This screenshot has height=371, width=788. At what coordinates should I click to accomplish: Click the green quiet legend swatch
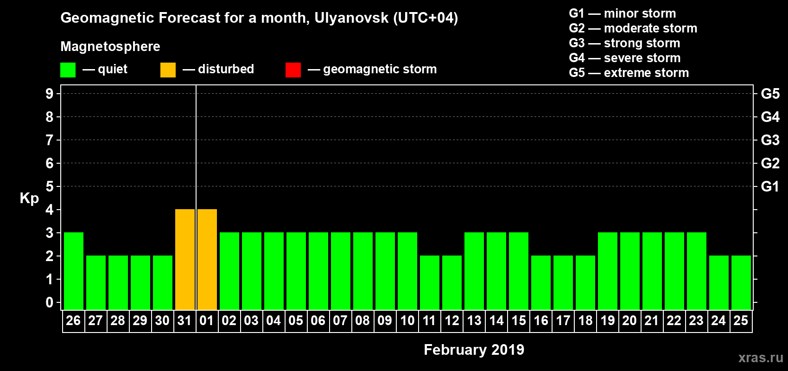68,70
